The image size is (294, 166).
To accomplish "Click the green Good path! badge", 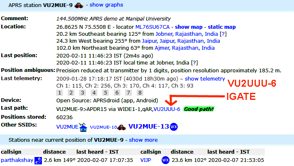I will (199, 109).
